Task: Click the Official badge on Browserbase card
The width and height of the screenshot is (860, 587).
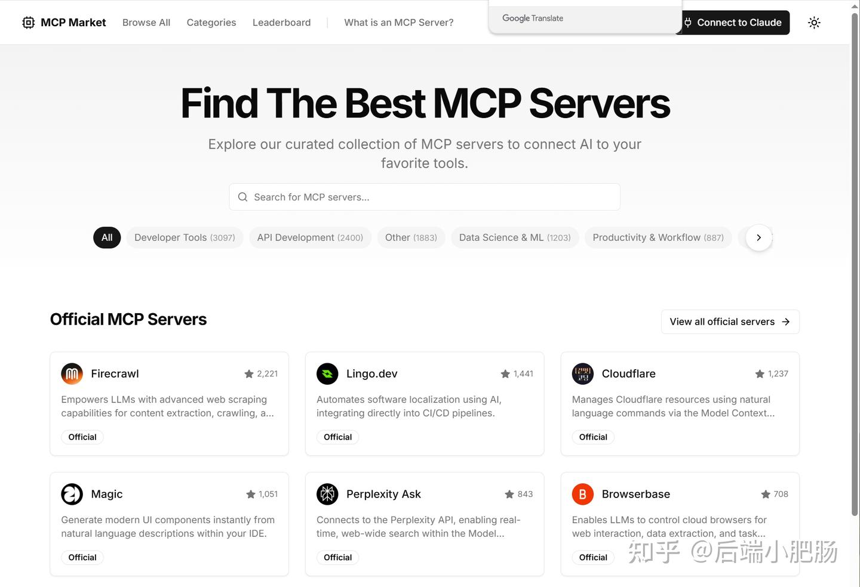Action: coord(593,558)
